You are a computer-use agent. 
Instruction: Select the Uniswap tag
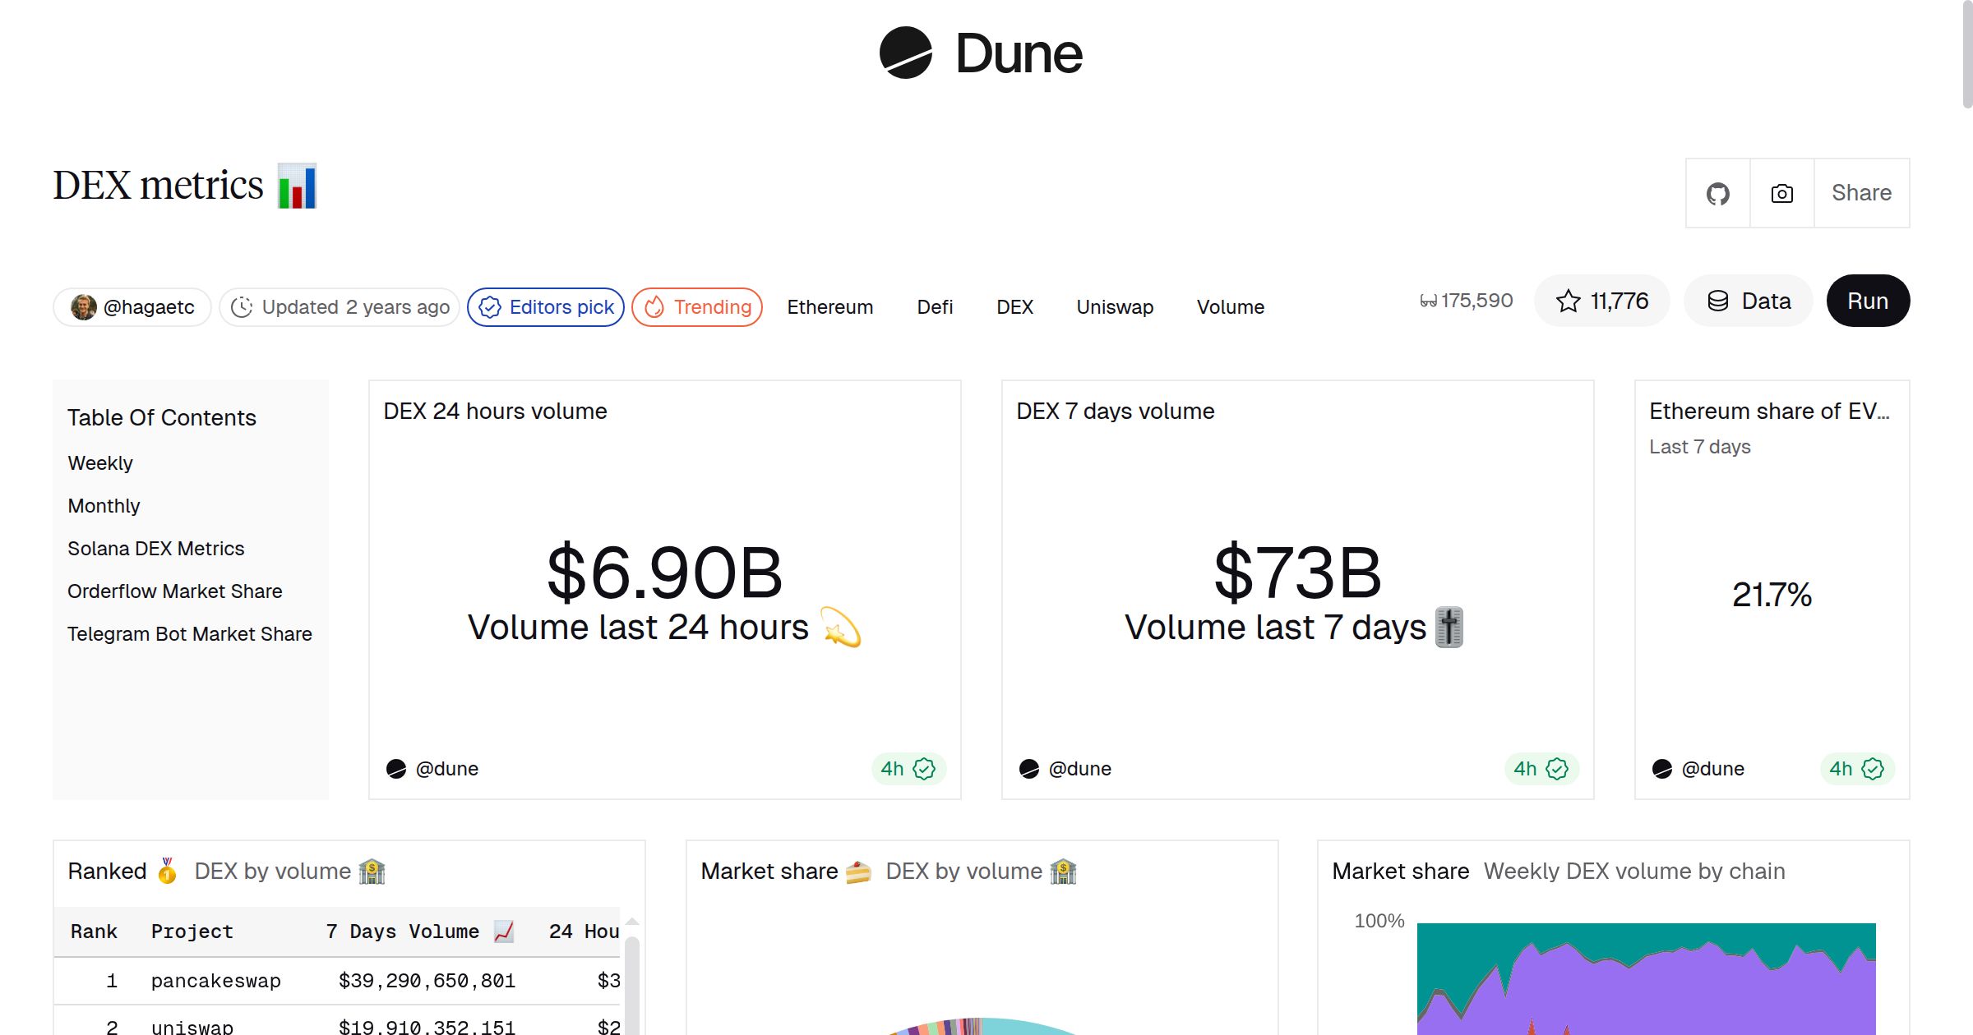tap(1114, 306)
